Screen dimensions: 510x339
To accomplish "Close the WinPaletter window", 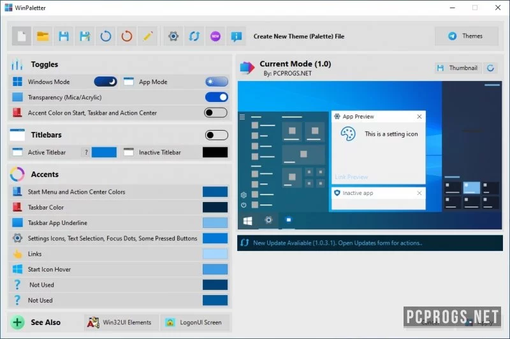I will (x=498, y=8).
